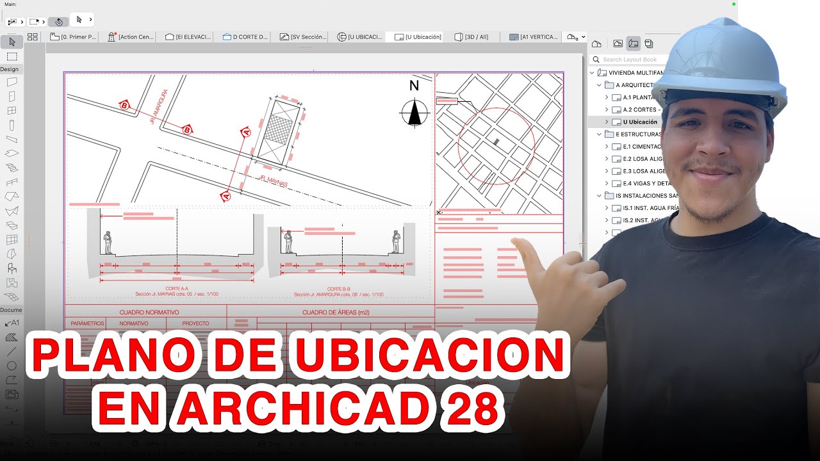Open the Project Map in Navigator
This screenshot has height=461, width=820.
596,44
